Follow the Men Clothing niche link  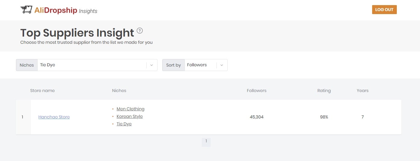[130, 109]
